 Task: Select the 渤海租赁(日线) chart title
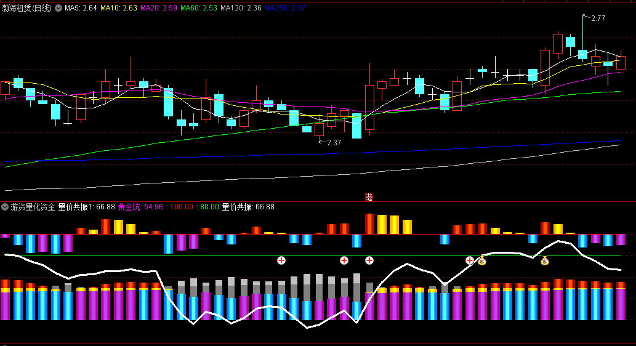[26, 8]
